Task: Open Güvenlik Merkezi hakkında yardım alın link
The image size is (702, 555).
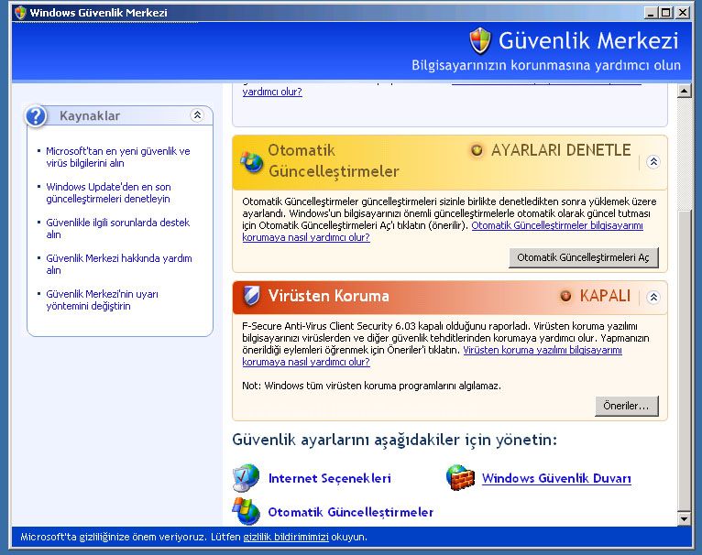Action: pos(119,264)
